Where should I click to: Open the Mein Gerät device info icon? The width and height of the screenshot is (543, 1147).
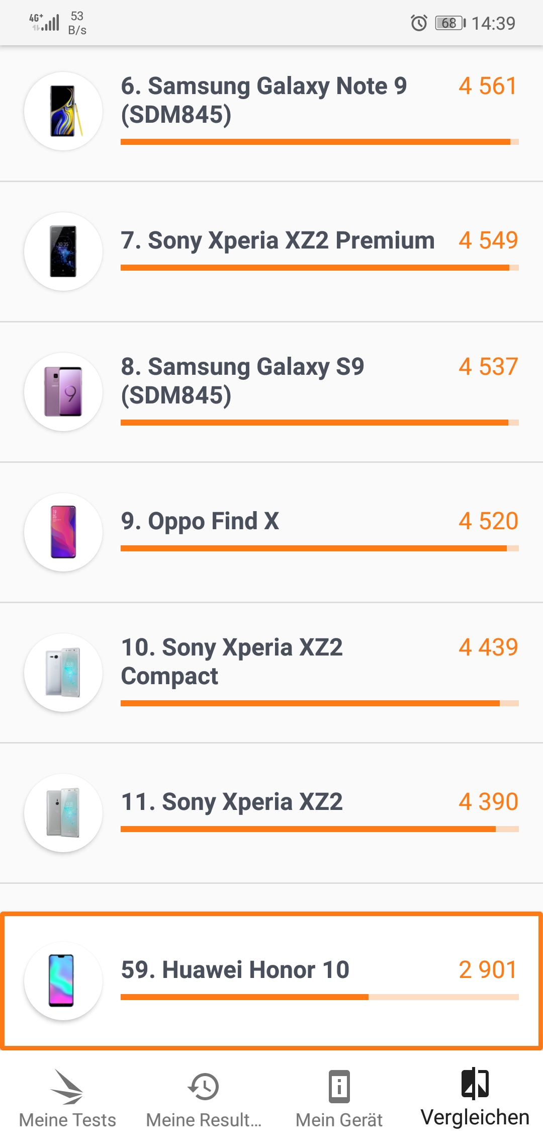[339, 1087]
